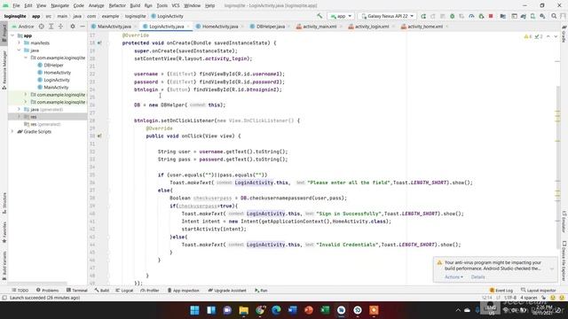
Task: Open Project panel settings gear
Action: point(73,27)
